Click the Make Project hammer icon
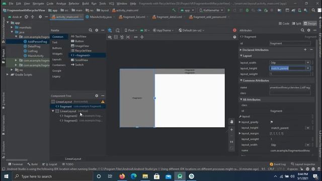 pos(174,10)
